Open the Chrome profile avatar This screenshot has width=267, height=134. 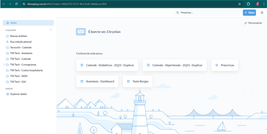258,4
